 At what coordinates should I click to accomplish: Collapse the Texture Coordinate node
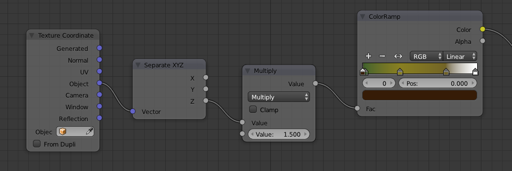[32, 36]
